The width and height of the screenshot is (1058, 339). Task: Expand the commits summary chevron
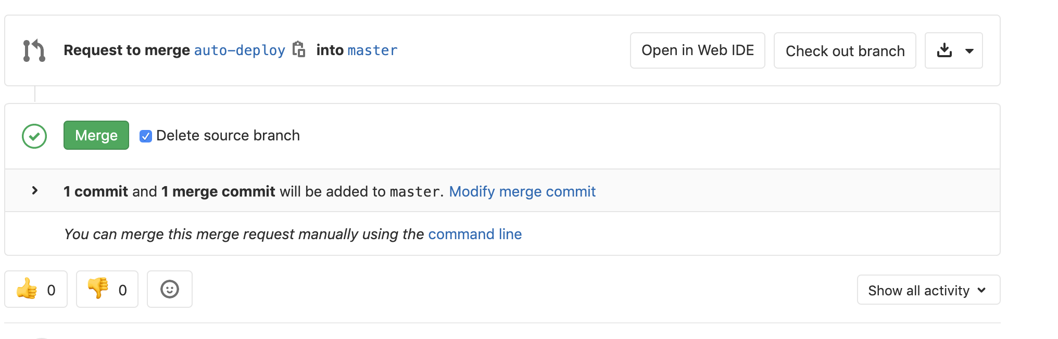(x=35, y=191)
